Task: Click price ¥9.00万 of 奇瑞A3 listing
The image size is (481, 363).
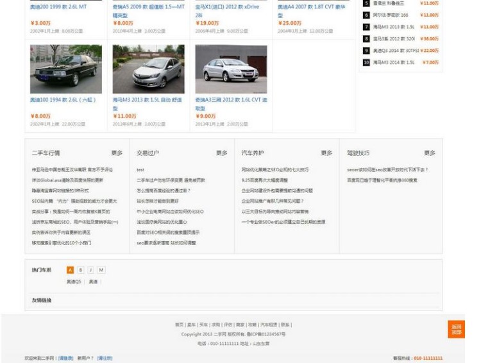Action: pyautogui.click(x=205, y=116)
